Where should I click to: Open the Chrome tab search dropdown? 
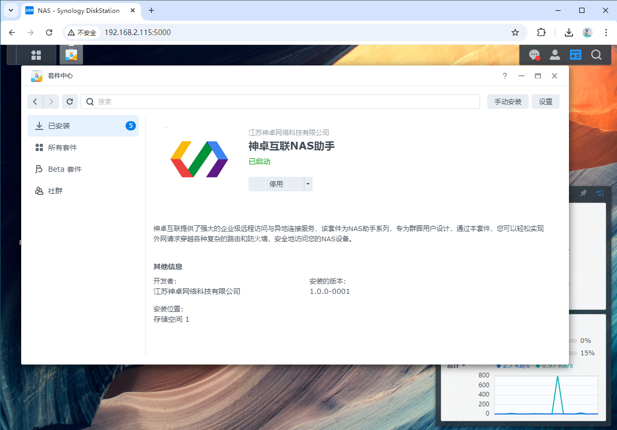pos(11,10)
